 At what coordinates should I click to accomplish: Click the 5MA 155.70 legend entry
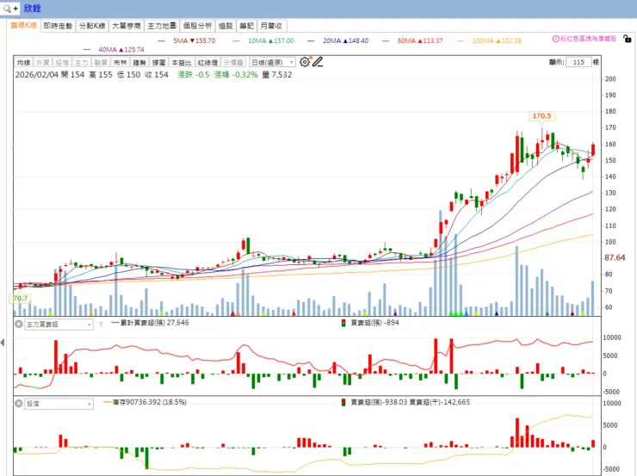coord(187,40)
